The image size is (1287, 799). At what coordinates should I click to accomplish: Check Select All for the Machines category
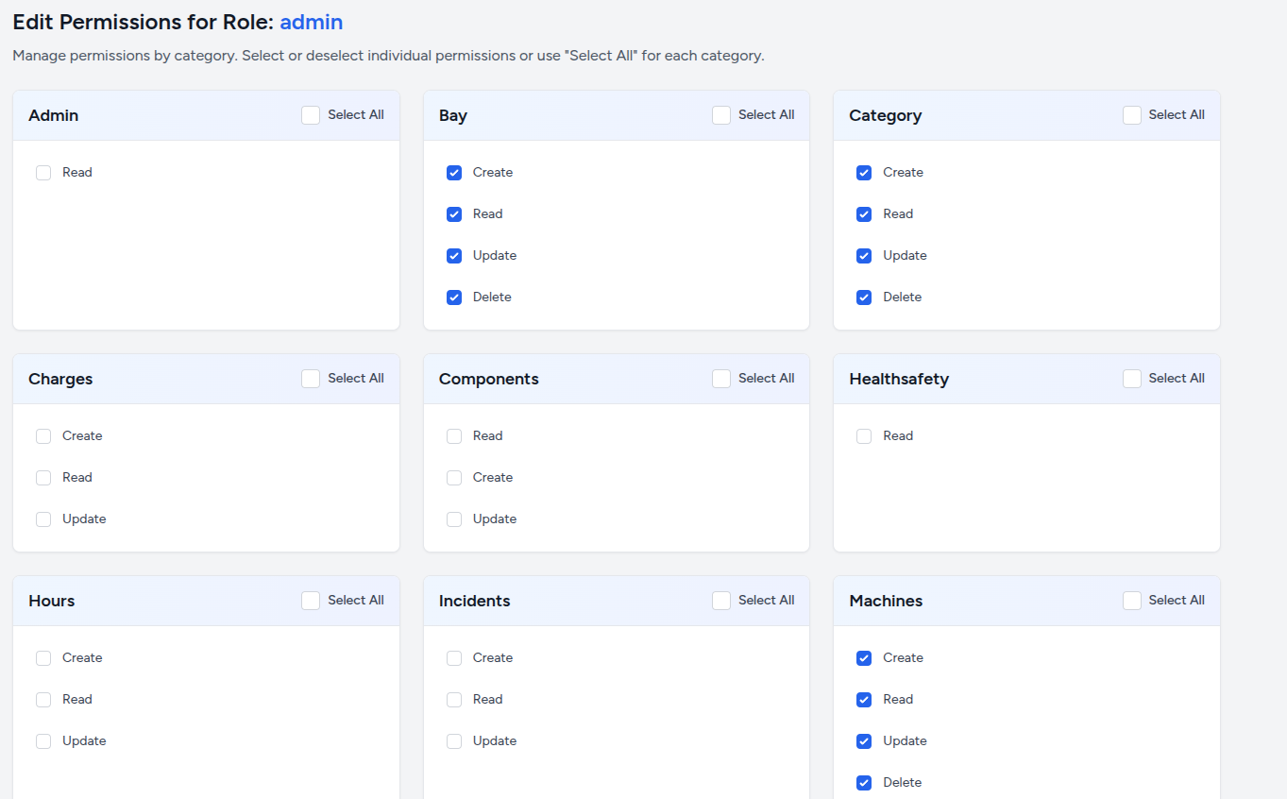click(x=1131, y=600)
